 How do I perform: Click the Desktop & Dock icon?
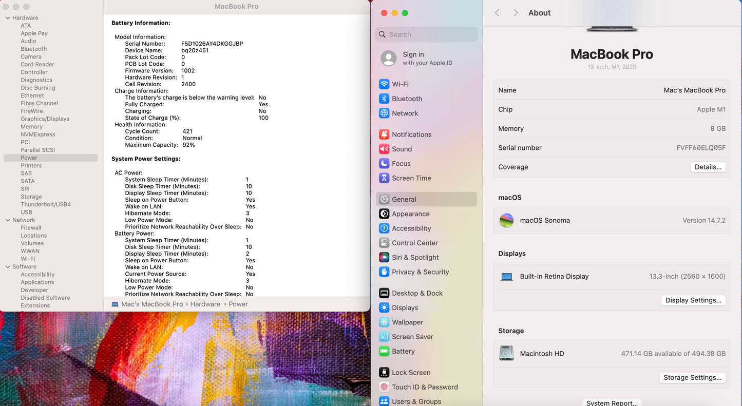pyautogui.click(x=384, y=293)
